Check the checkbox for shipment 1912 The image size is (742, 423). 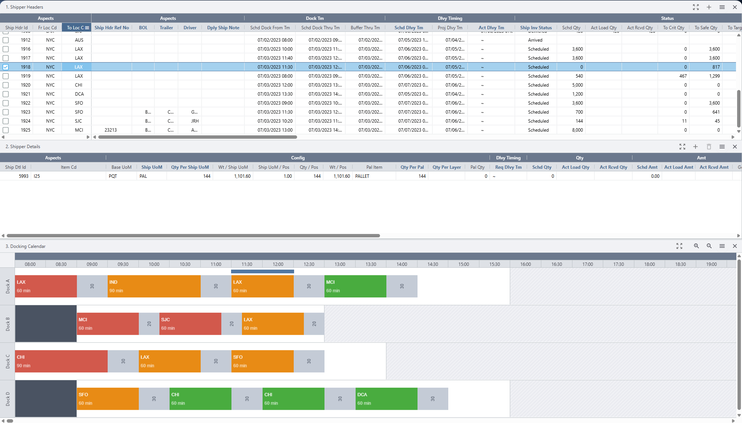click(x=6, y=40)
